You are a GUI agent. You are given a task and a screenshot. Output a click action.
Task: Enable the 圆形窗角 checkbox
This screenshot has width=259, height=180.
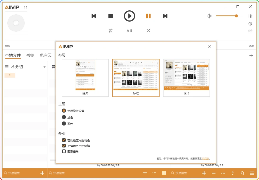[64, 151]
